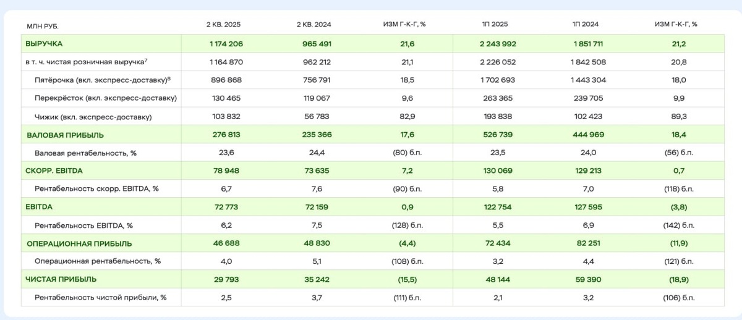742x320 pixels.
Task: Select 'Операционная рентабельность, %' label
Action: 98,262
